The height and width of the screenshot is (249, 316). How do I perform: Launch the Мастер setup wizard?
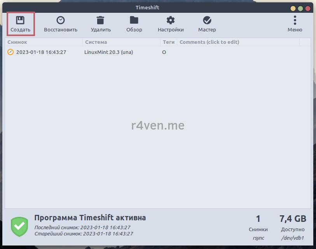(207, 21)
